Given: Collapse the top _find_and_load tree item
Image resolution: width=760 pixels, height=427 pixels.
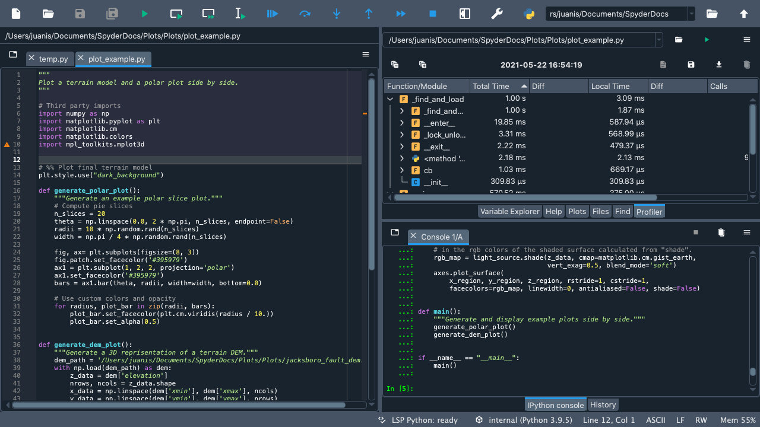Looking at the screenshot, I should click(x=390, y=99).
